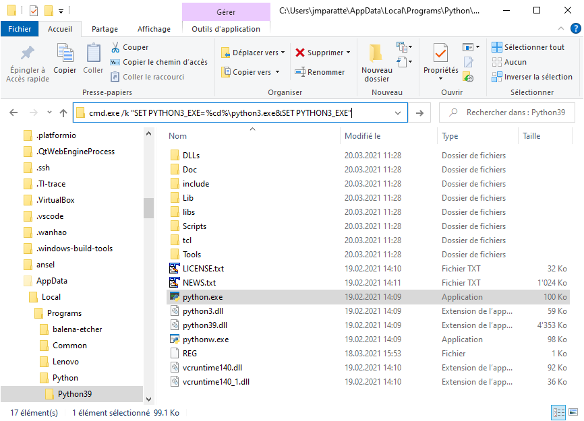The image size is (584, 421).
Task: Click the Renommer button
Action: point(320,72)
